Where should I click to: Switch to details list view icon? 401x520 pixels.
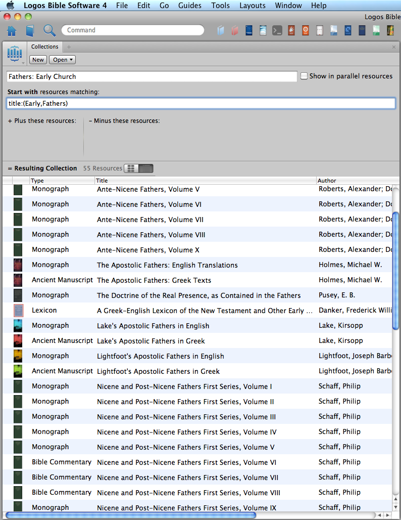point(145,168)
